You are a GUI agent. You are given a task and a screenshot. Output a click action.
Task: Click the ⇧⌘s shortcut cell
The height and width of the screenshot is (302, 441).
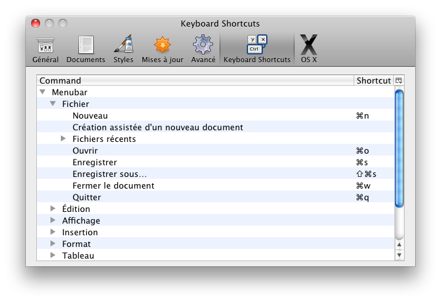366,174
